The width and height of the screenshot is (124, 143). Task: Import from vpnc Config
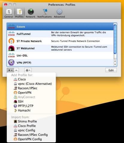point(31,130)
